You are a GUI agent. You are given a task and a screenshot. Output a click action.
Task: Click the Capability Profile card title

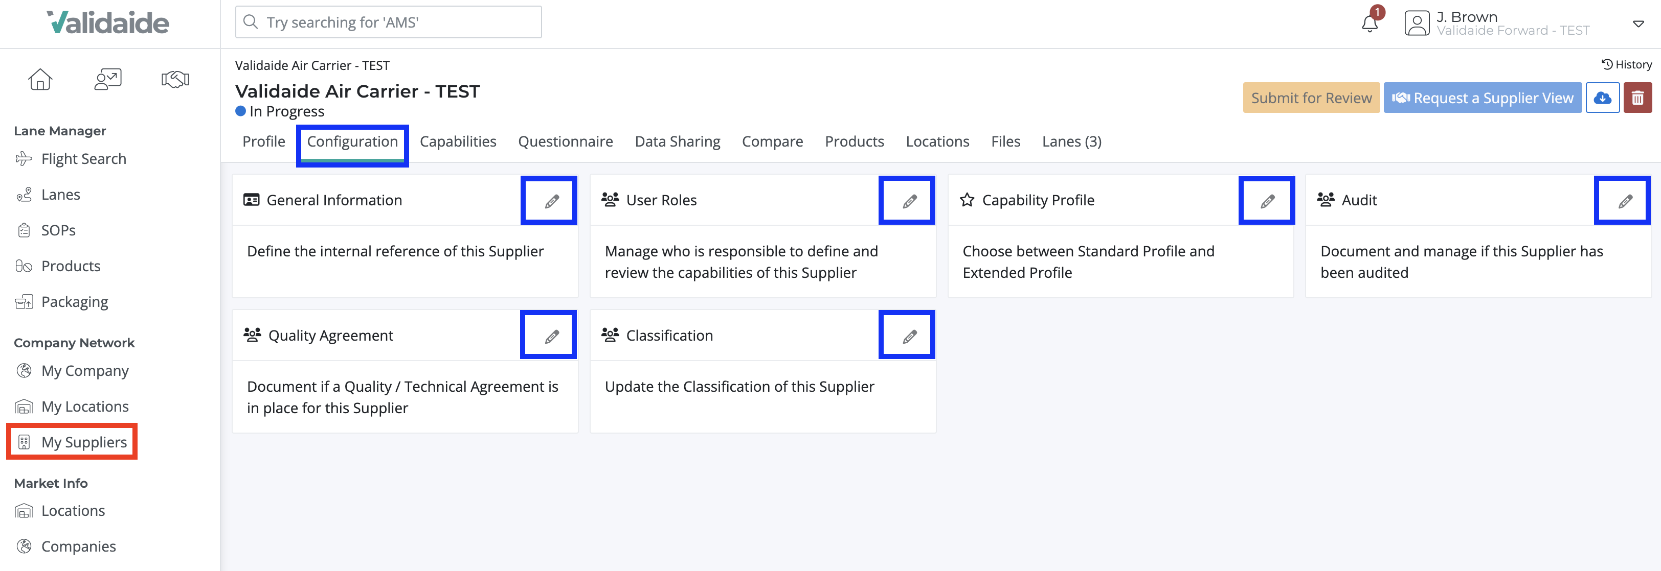[x=1038, y=200]
